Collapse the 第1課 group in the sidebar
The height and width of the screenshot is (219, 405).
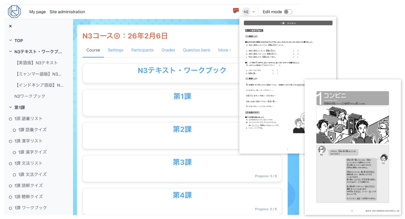10,107
